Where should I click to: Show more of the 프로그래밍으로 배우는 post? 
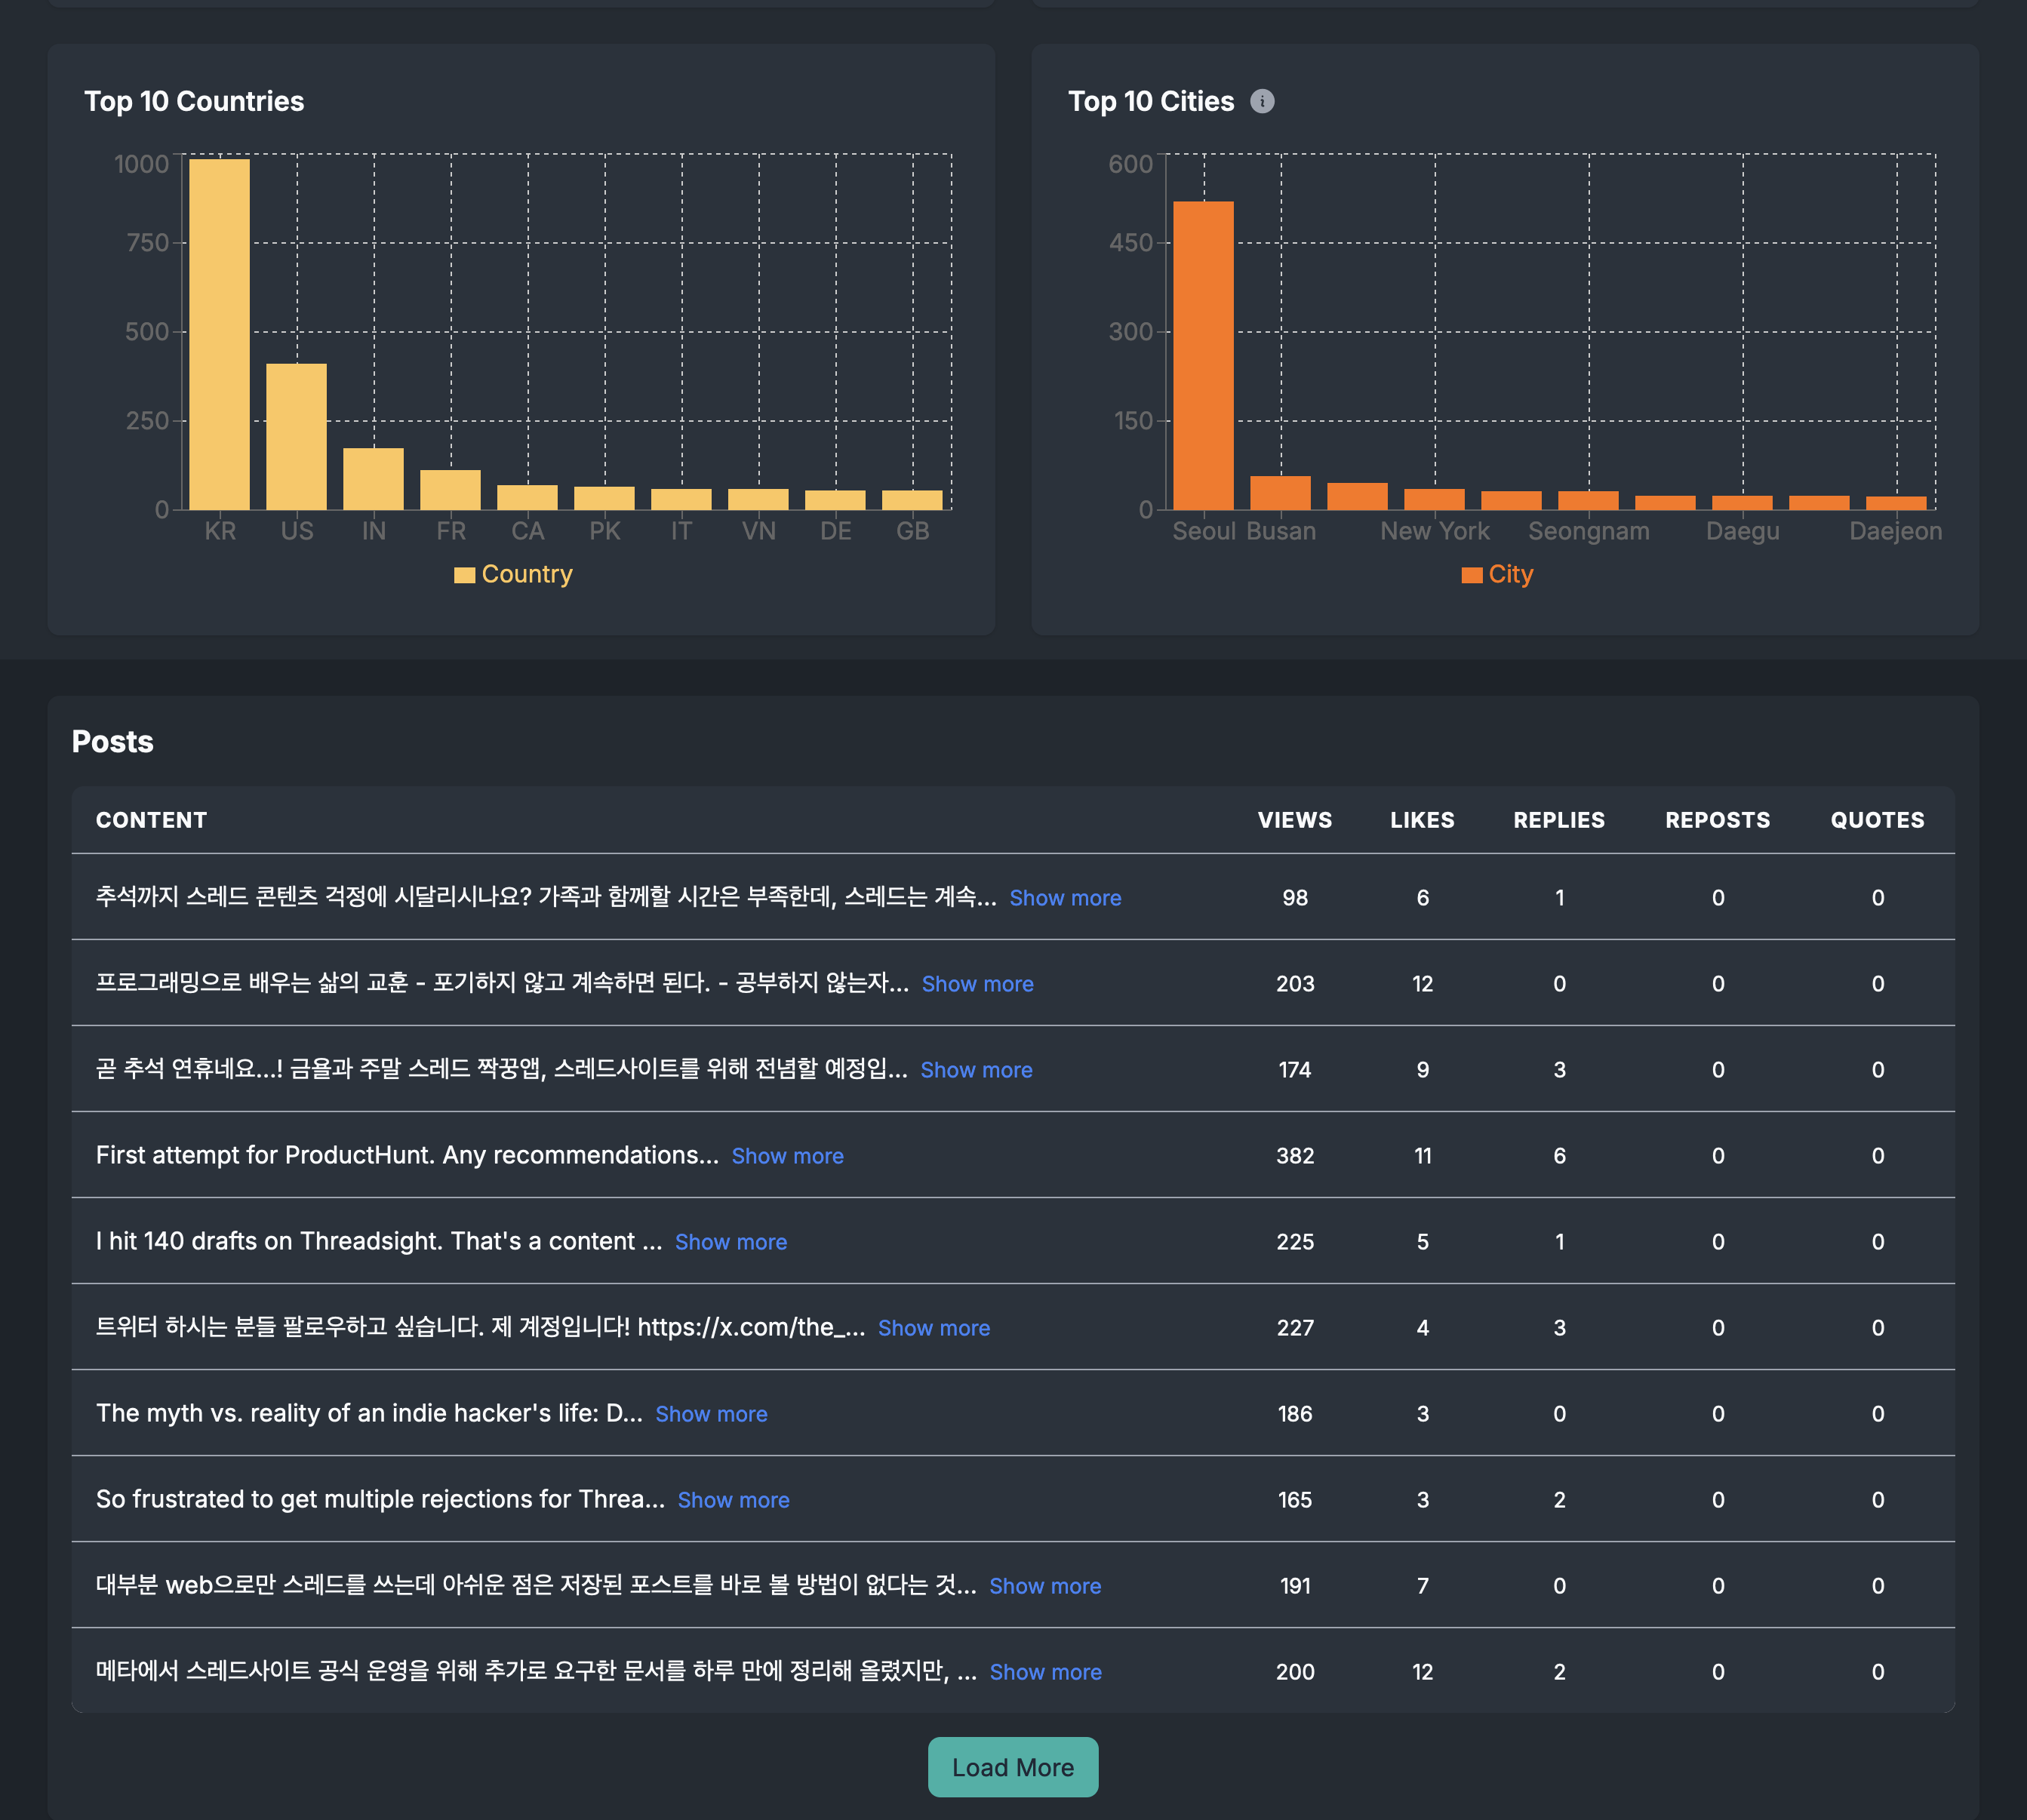(977, 984)
